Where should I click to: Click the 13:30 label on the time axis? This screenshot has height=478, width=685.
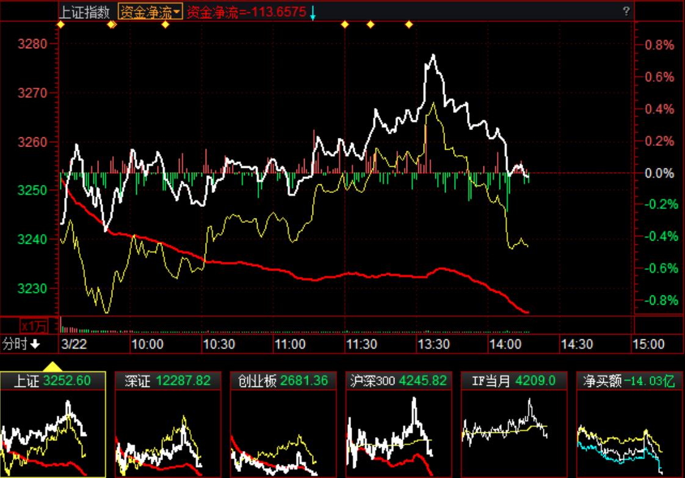(433, 344)
